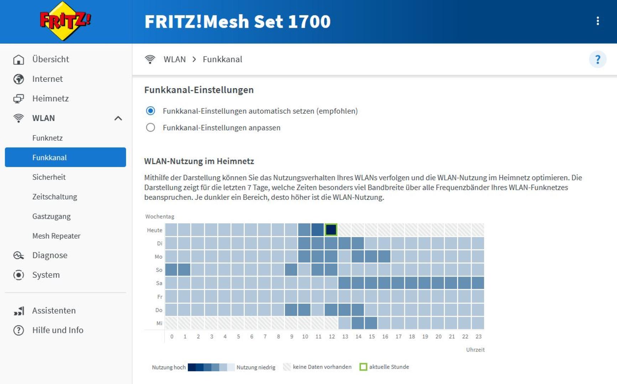Expand the WLAN breadcrumb entry
Image resolution: width=617 pixels, height=384 pixels.
click(x=174, y=59)
